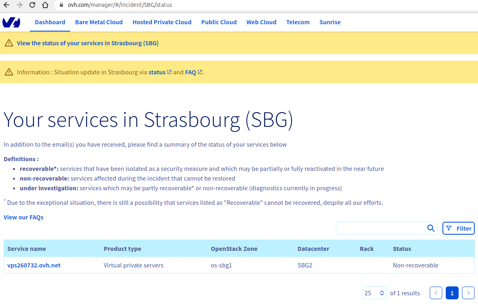Go back using the browser back arrow
The height and width of the screenshot is (307, 478).
(6, 5)
